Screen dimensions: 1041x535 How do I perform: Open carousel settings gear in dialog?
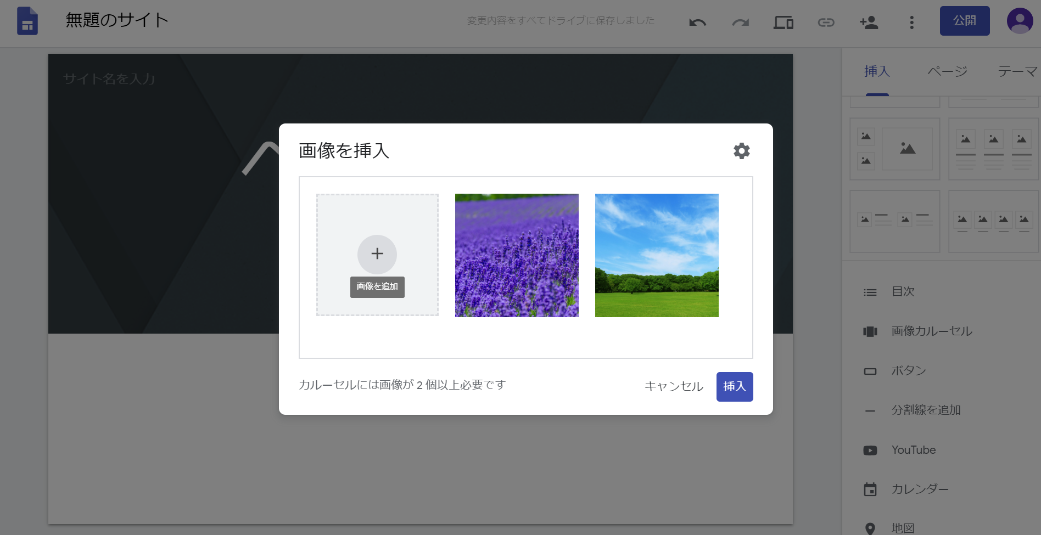tap(741, 151)
